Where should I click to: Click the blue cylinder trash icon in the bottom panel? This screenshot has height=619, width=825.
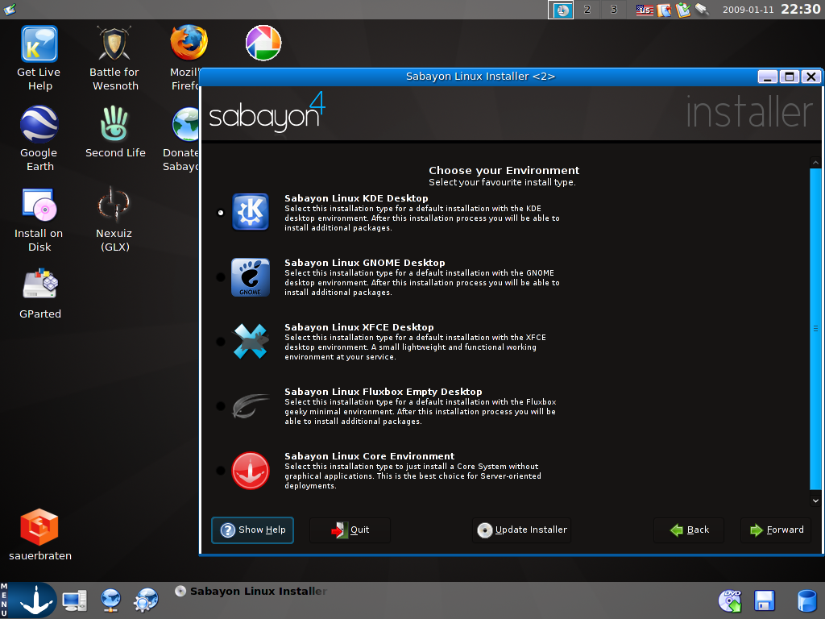806,600
